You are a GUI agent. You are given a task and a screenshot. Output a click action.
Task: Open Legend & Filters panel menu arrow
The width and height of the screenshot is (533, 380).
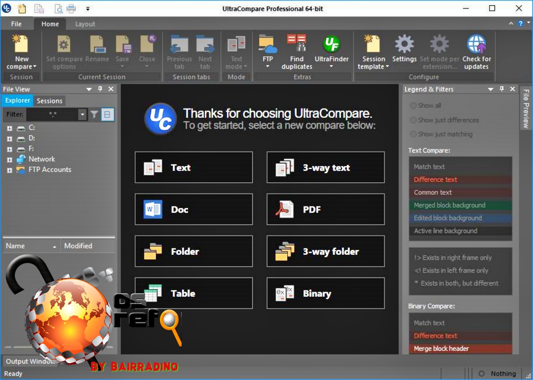[491, 89]
